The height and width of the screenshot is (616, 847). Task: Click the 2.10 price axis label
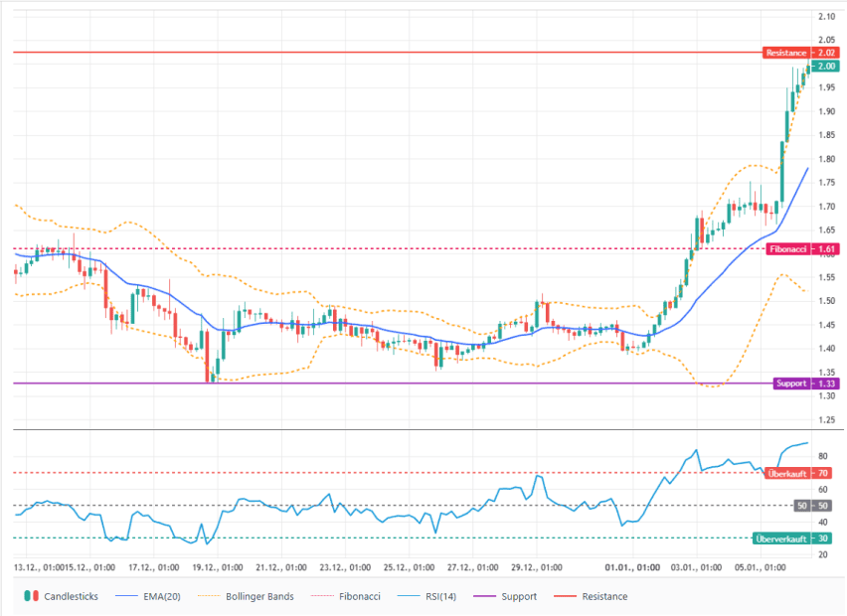coord(825,17)
